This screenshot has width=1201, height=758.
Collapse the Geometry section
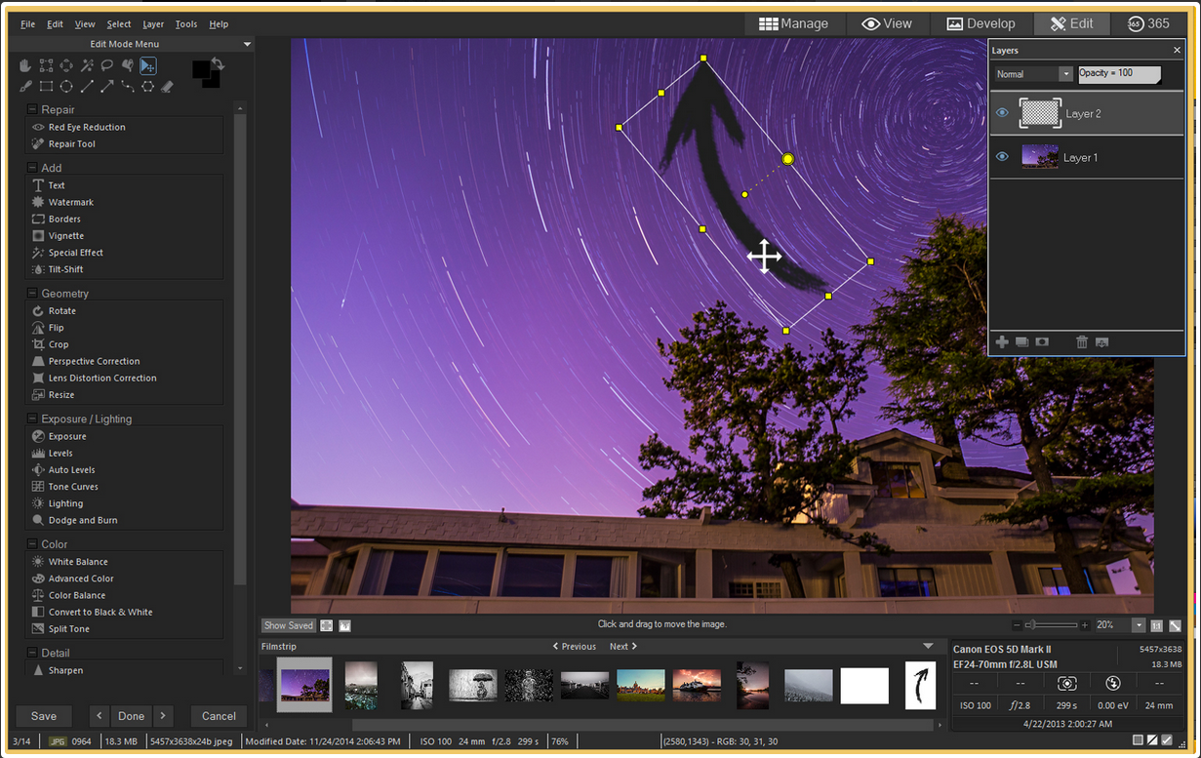(x=32, y=293)
